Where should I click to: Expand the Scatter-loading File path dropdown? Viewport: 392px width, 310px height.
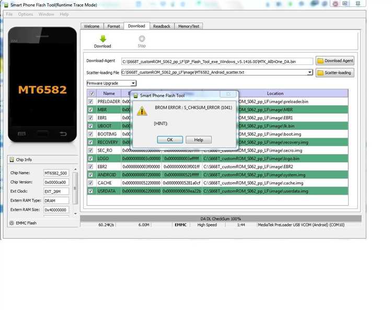pos(310,72)
